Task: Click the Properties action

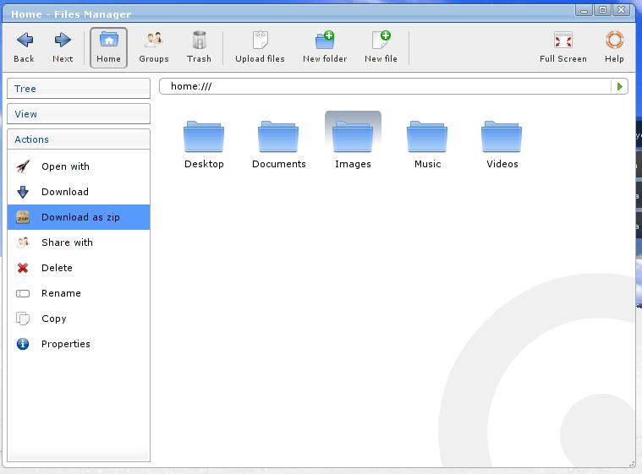Action: pyautogui.click(x=65, y=344)
